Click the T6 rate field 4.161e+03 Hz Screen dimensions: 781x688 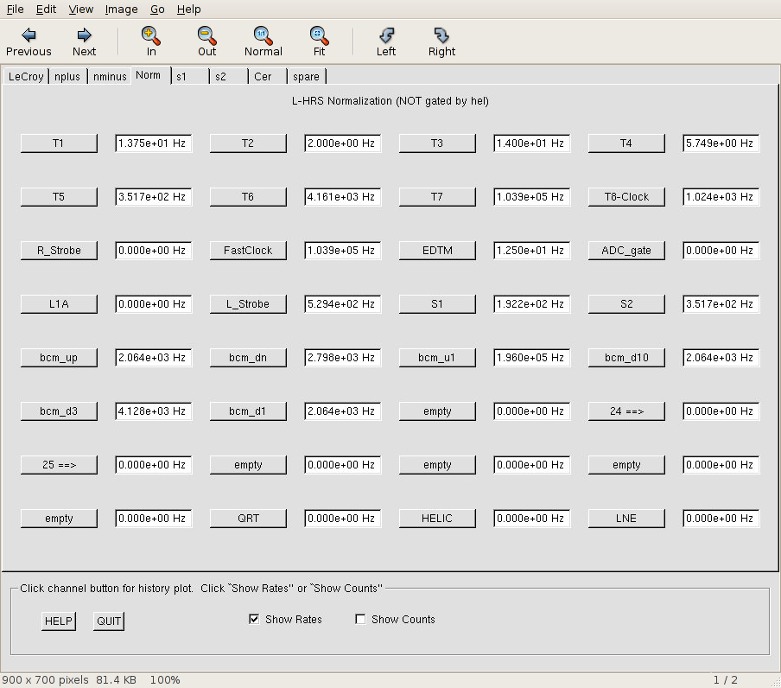coord(343,197)
